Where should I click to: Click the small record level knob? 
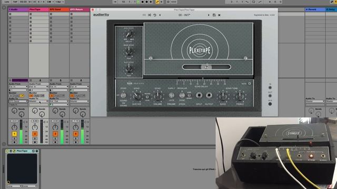(147, 97)
